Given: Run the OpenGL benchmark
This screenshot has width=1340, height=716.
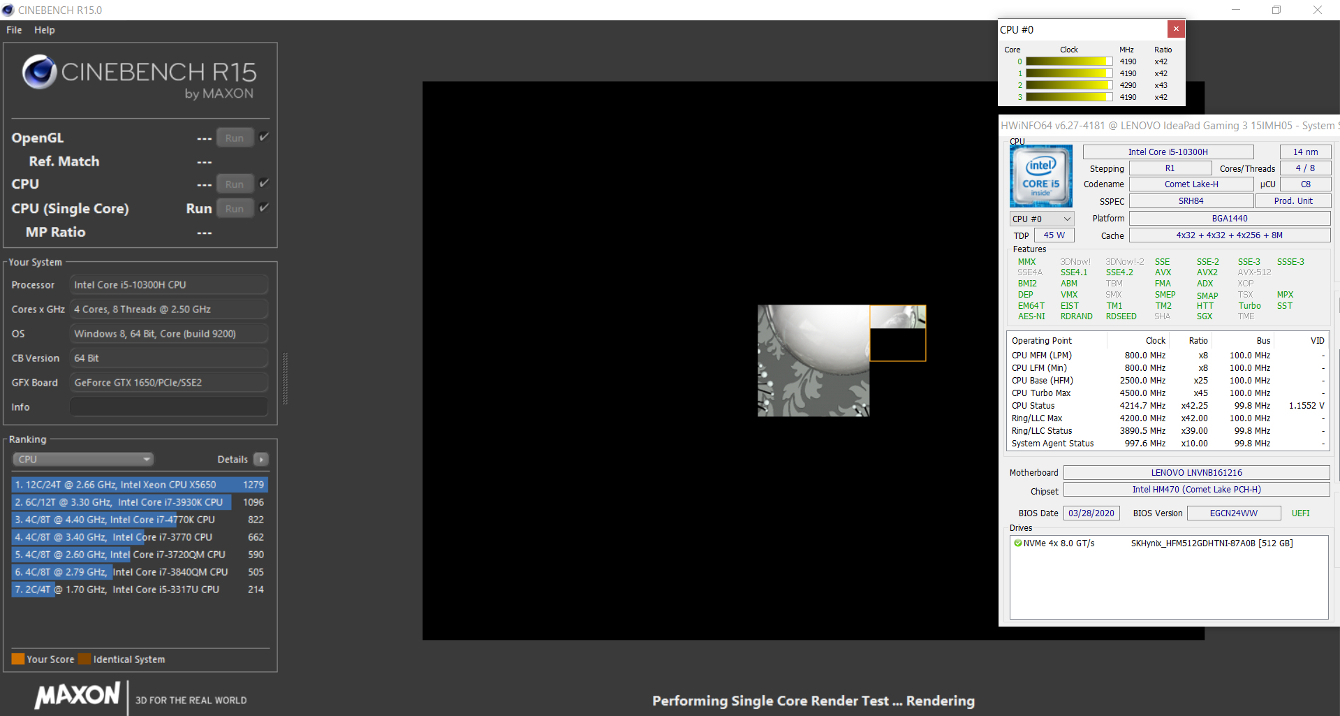Looking at the screenshot, I should point(235,138).
